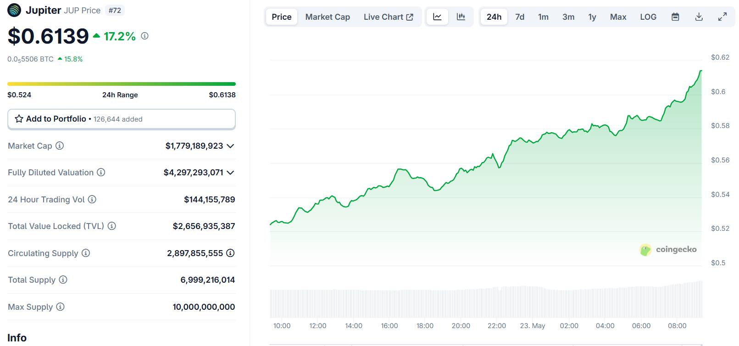Image resolution: width=739 pixels, height=346 pixels.
Task: Click the Max Supply info icon
Action: (x=60, y=307)
